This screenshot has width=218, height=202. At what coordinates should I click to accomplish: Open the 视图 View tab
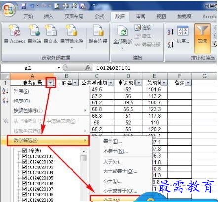point(161,16)
